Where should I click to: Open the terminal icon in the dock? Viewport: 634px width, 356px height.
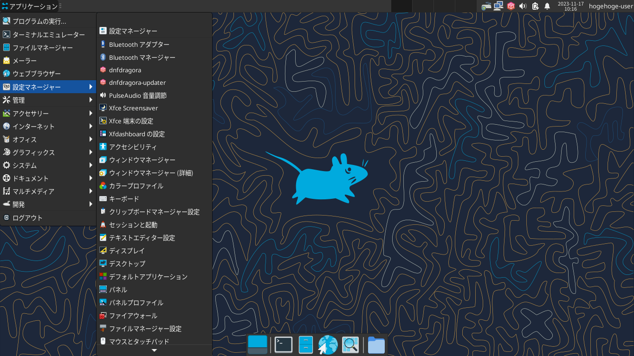(x=284, y=344)
